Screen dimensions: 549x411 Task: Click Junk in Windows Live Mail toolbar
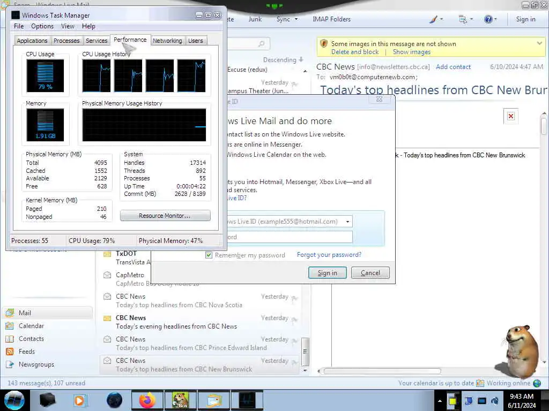(x=255, y=19)
